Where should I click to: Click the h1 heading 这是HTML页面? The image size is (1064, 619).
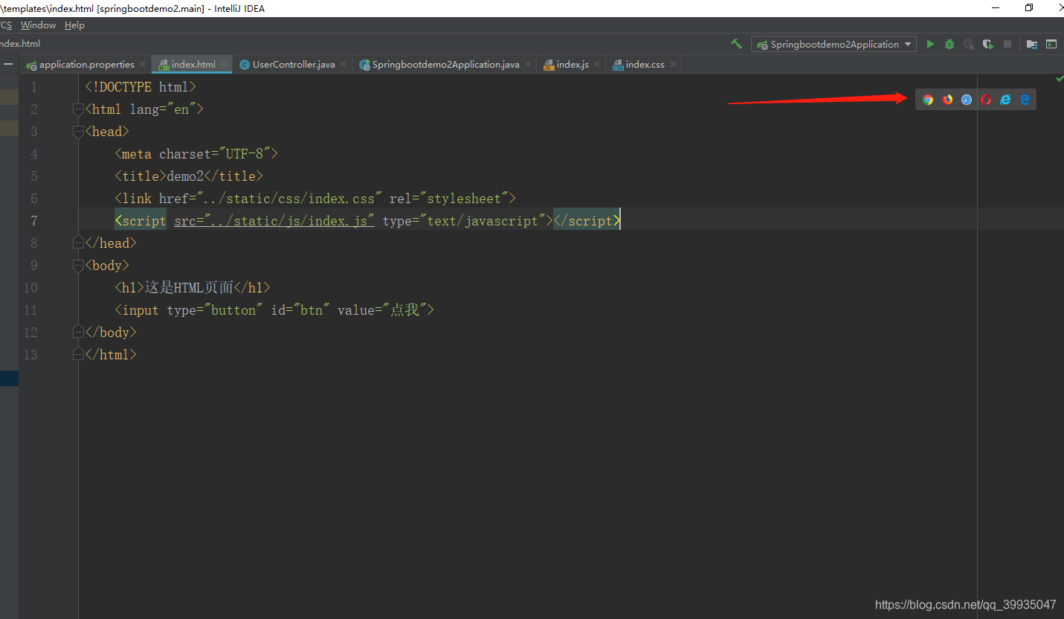[x=189, y=288]
